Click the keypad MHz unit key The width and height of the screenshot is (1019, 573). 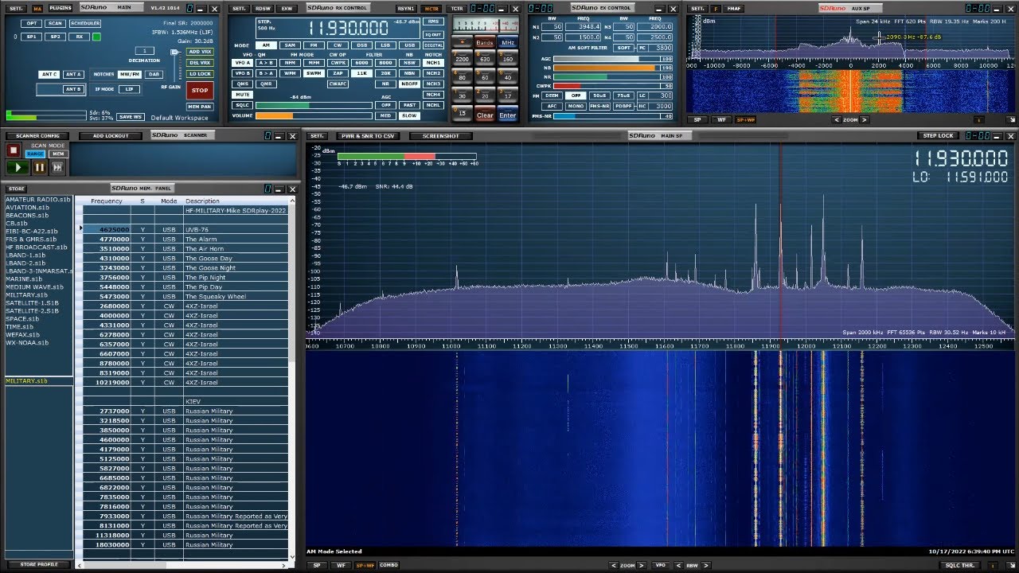[507, 42]
